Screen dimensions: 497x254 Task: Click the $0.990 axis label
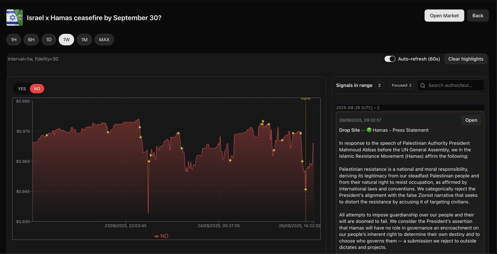click(x=23, y=101)
